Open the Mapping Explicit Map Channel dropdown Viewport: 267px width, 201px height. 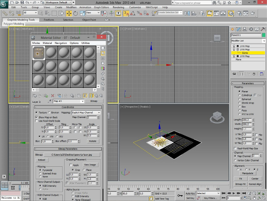[x=86, y=113]
